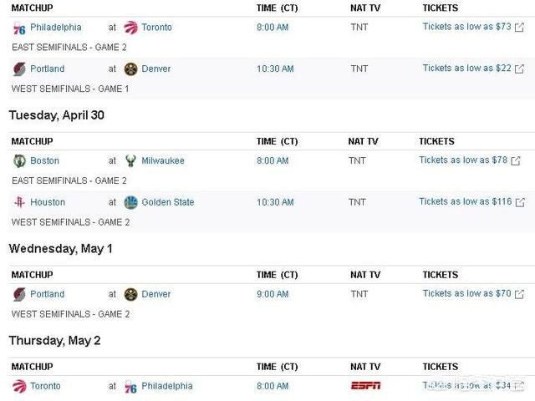The image size is (535, 401).
Task: Select the Golden State team name link
Action: tap(167, 202)
